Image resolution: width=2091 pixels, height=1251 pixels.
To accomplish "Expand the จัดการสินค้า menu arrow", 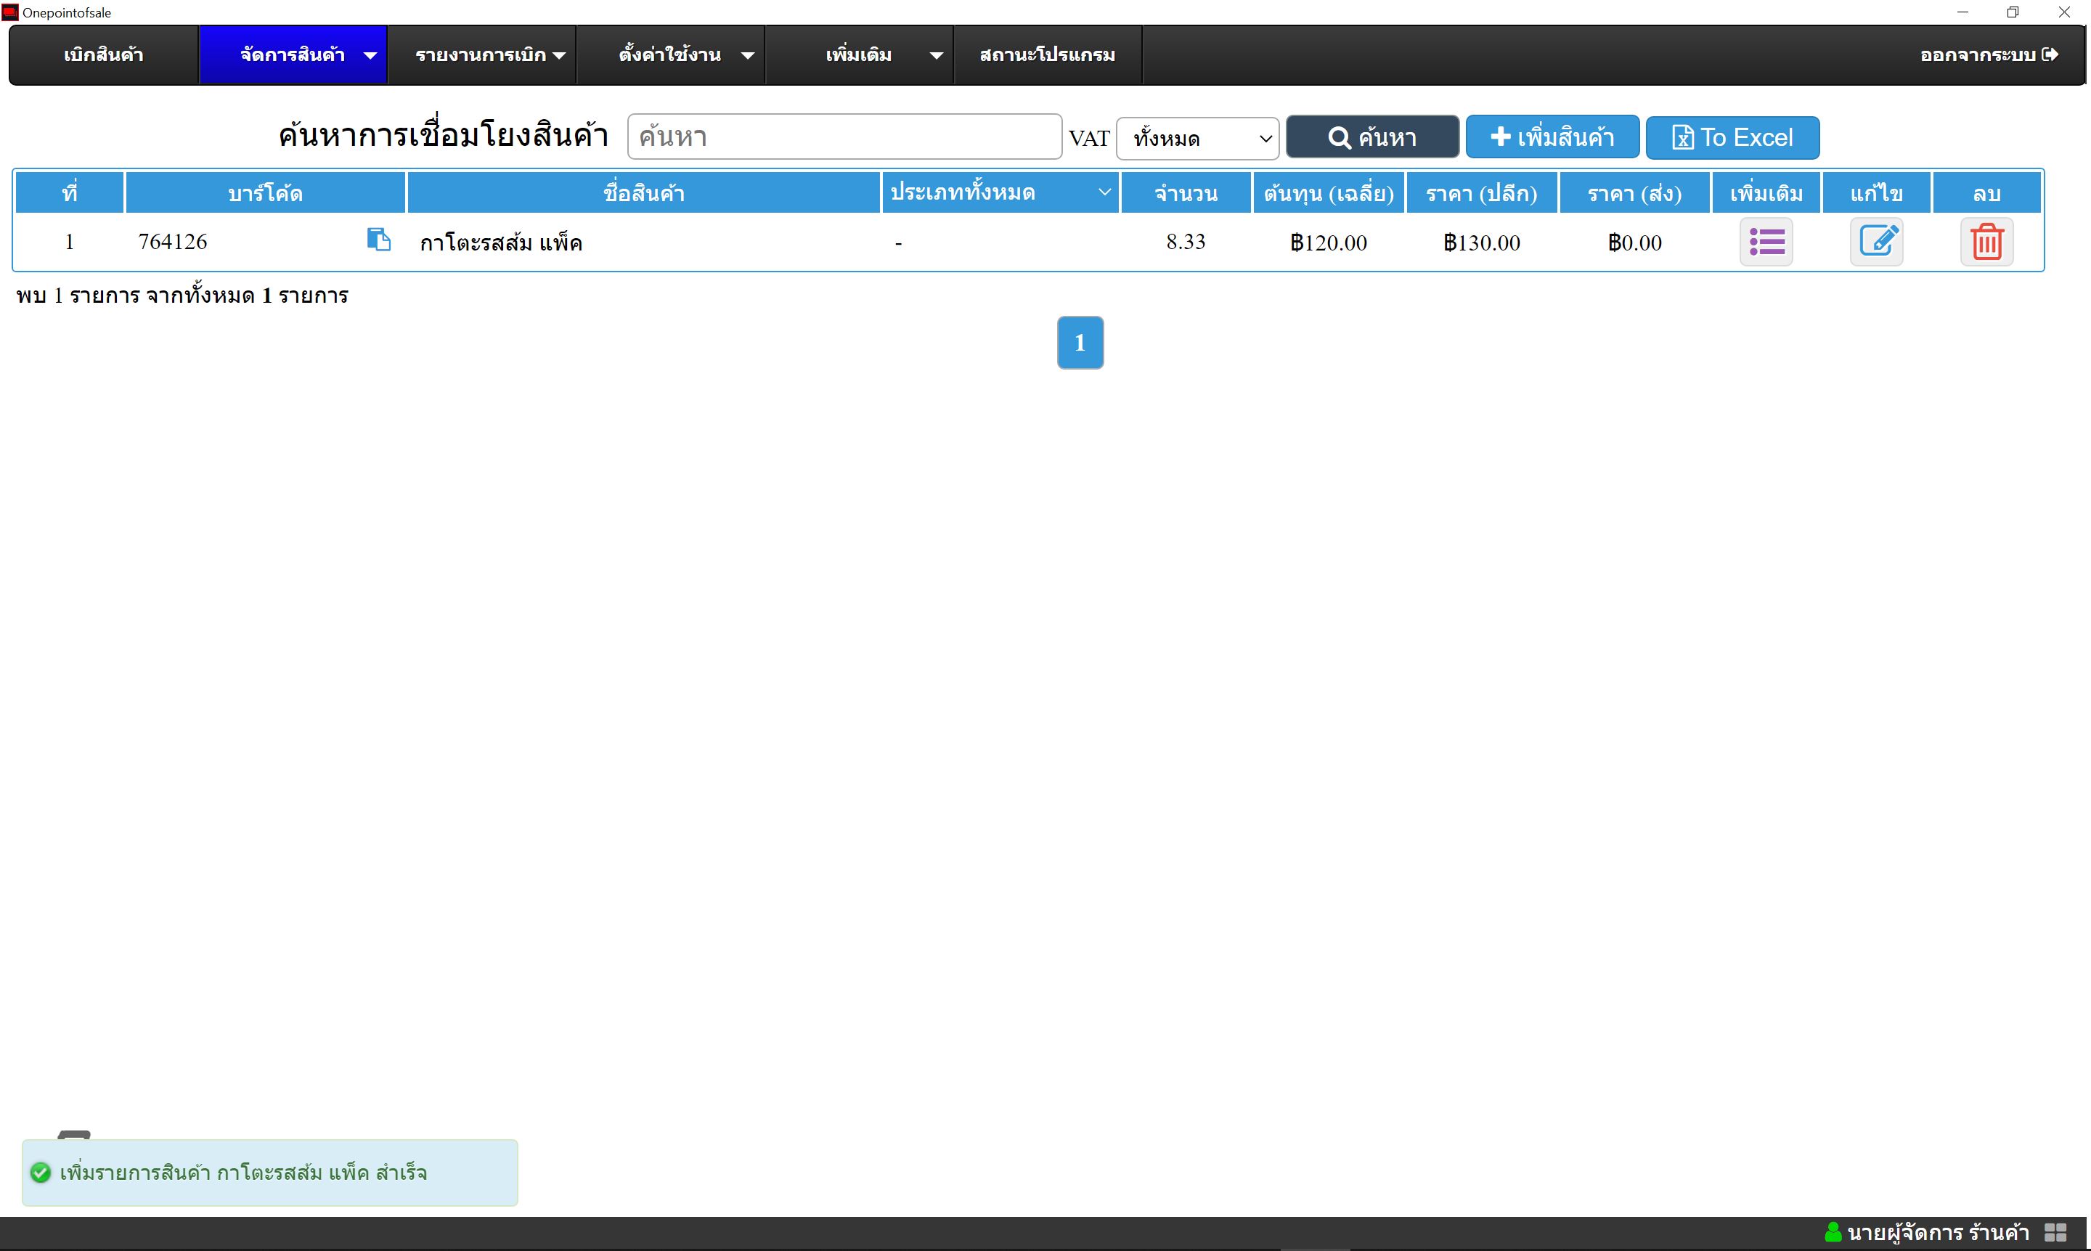I will (x=370, y=56).
